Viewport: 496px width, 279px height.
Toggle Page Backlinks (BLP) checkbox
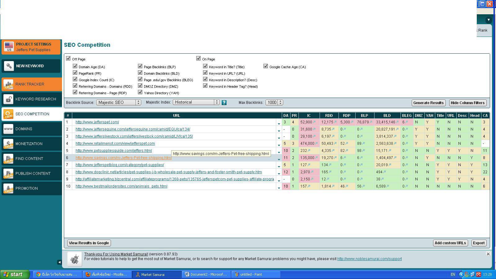click(140, 66)
